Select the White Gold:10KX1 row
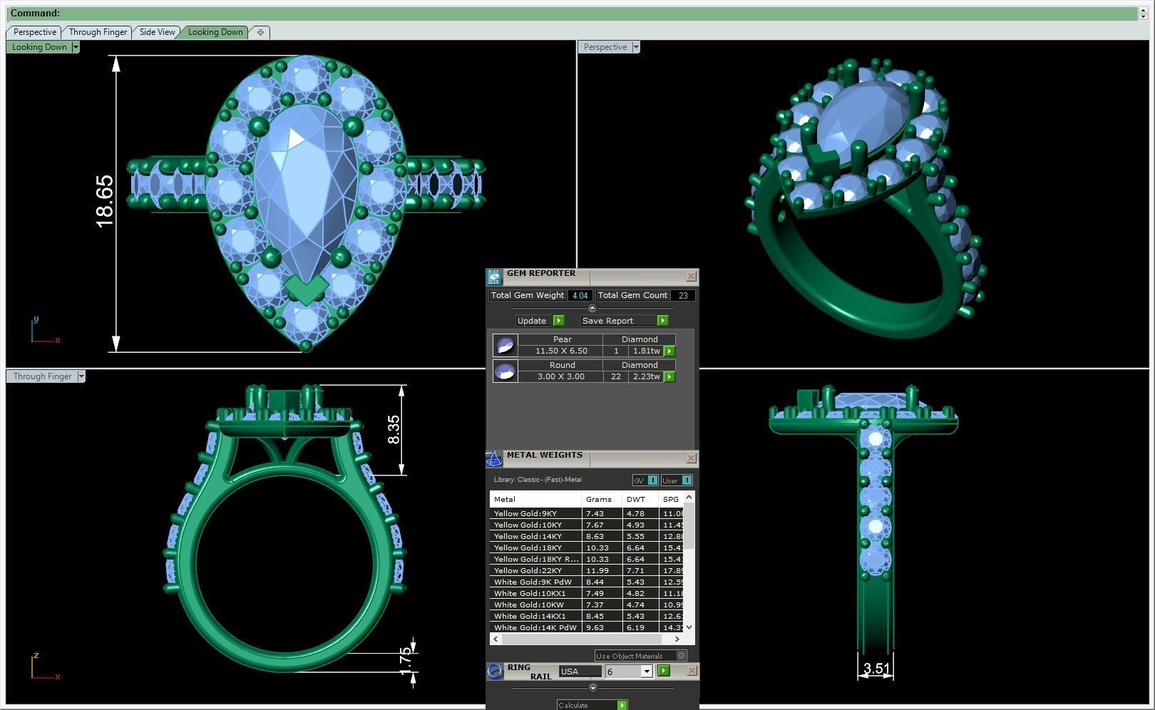Screen dimensions: 1155x710 587,593
